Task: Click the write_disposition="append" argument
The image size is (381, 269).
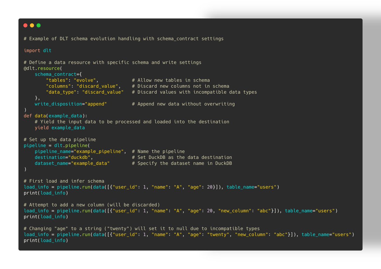Action: click(x=71, y=104)
